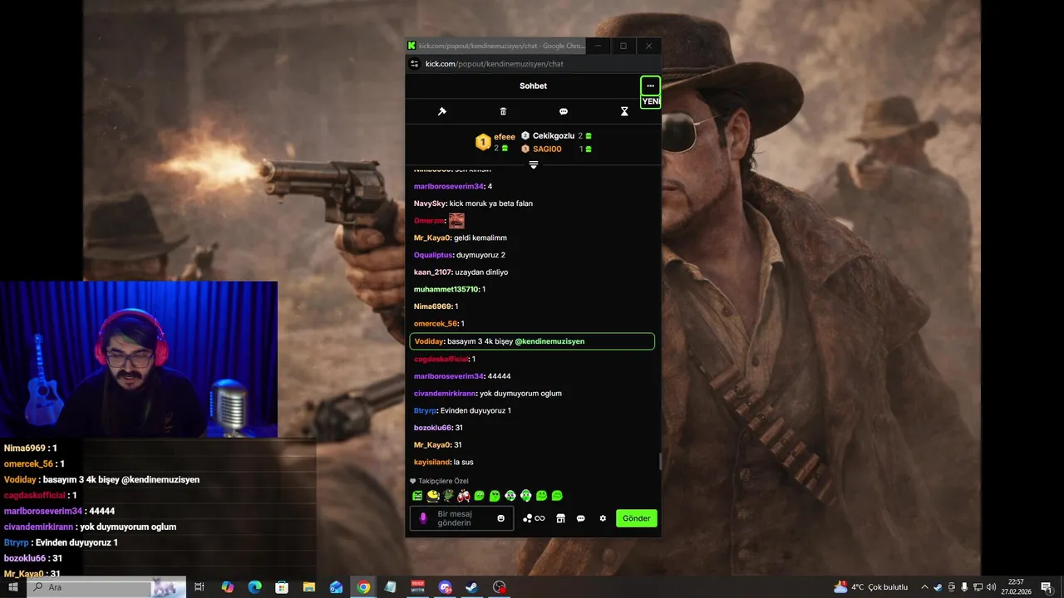Select the wine glasses toast emote

click(464, 496)
